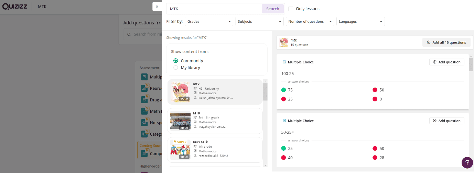474x173 pixels.
Task: Open the Subjects filter dropdown
Action: click(x=259, y=21)
